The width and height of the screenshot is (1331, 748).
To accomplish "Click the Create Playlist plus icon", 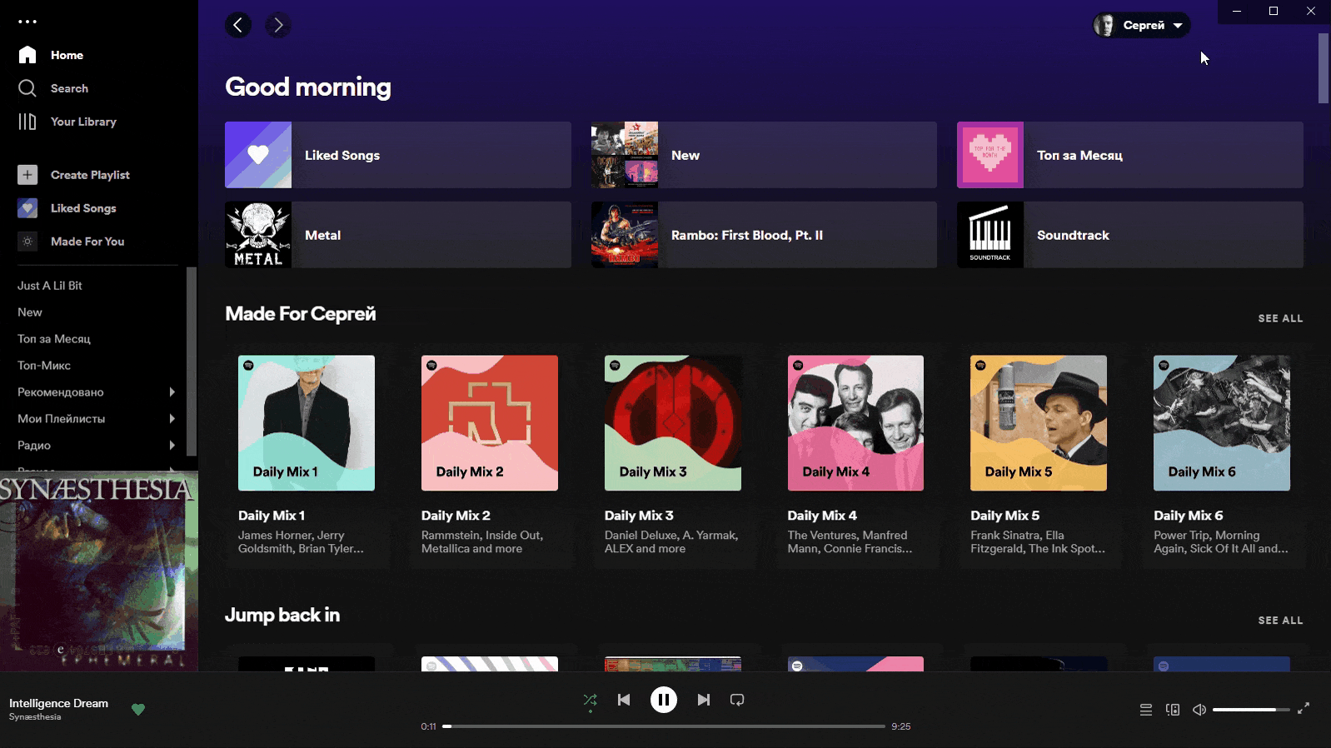I will (27, 175).
